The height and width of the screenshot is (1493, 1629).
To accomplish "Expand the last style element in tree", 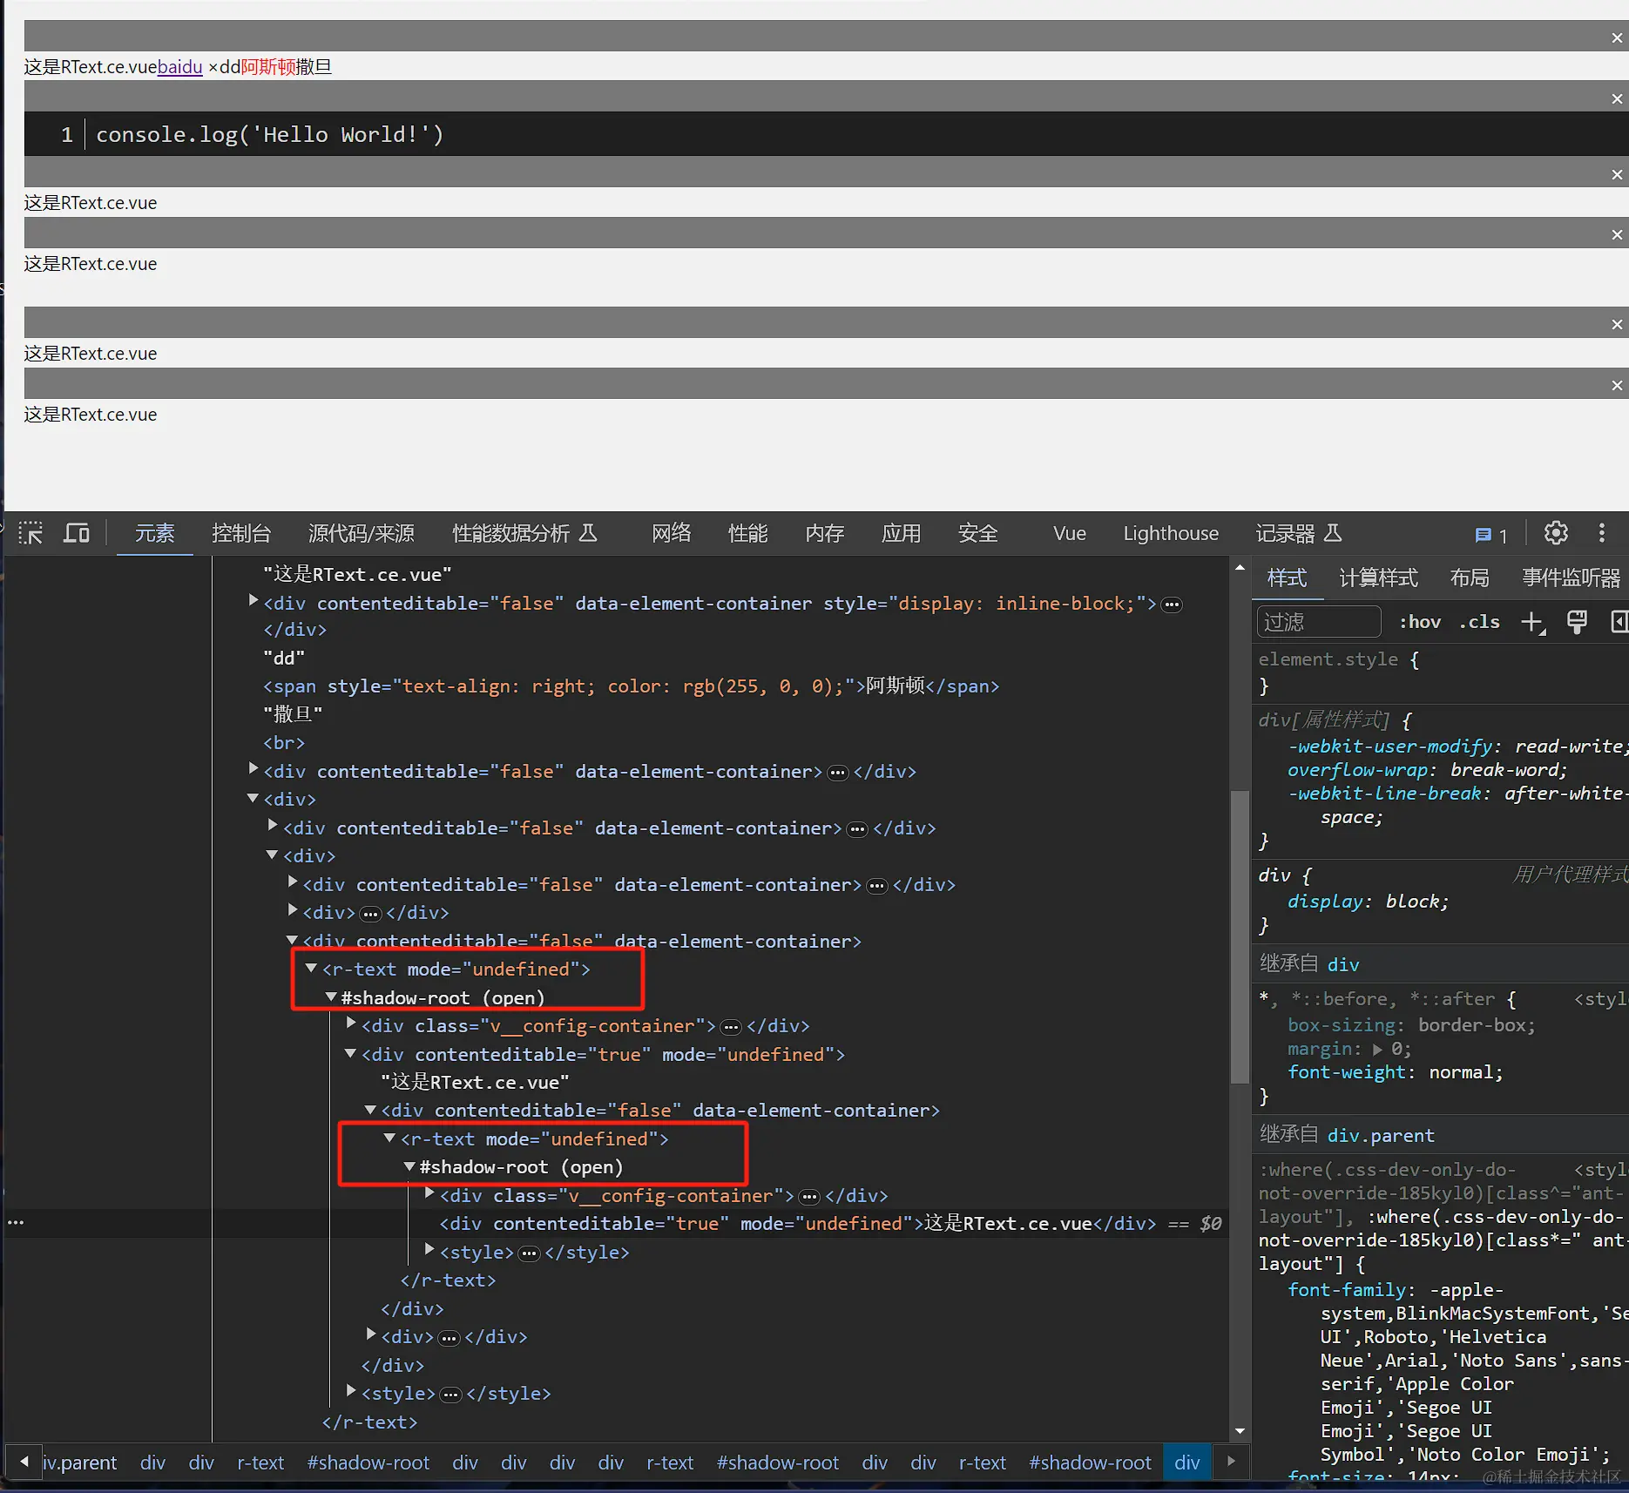I will click(351, 1391).
